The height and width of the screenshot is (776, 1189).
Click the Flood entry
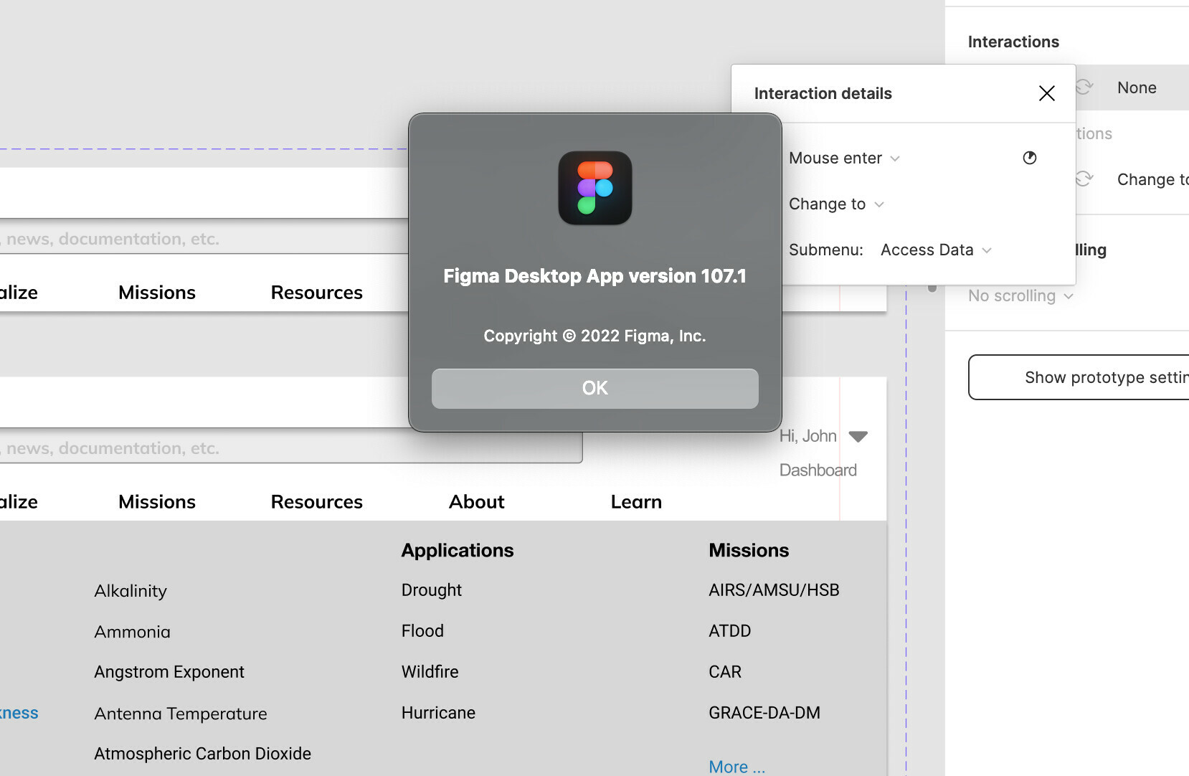click(x=422, y=631)
